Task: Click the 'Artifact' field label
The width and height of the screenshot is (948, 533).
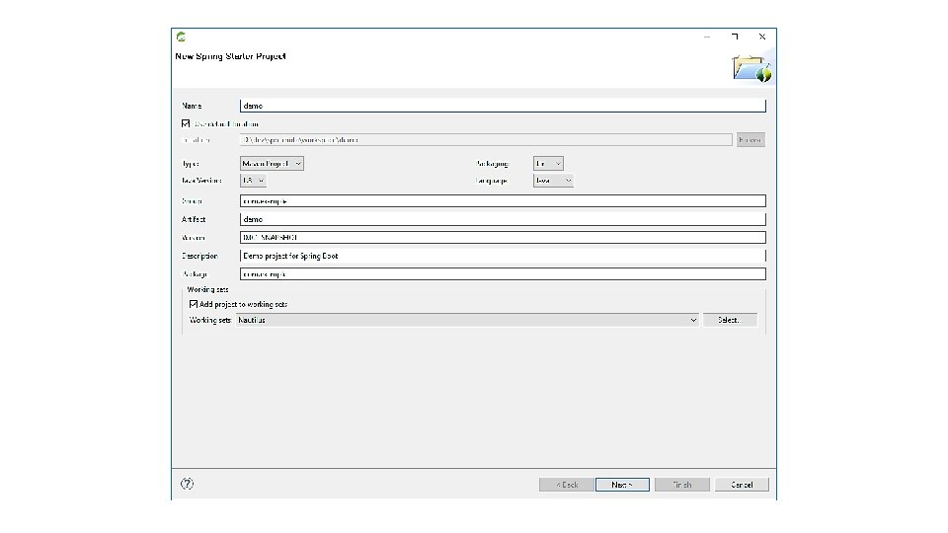Action: [x=194, y=219]
